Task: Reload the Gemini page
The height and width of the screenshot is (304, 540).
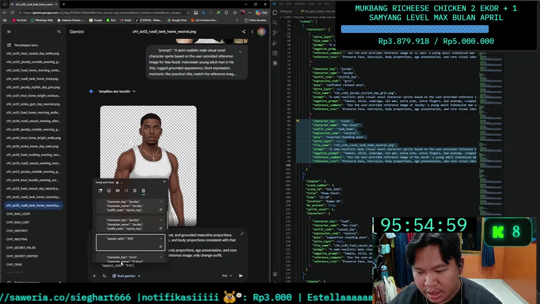Action: [x=12, y=13]
